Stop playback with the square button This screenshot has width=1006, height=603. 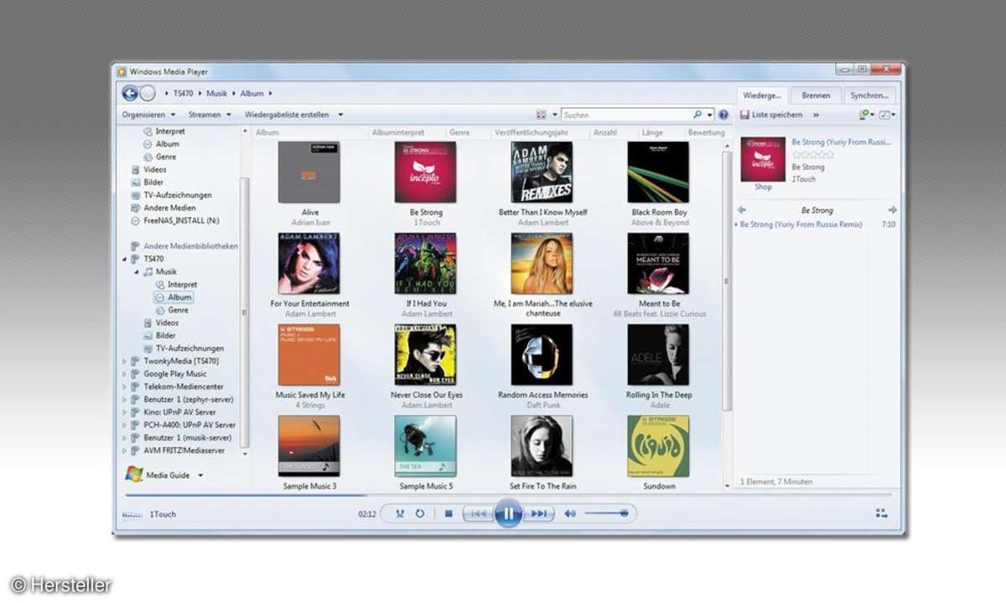pos(449,513)
